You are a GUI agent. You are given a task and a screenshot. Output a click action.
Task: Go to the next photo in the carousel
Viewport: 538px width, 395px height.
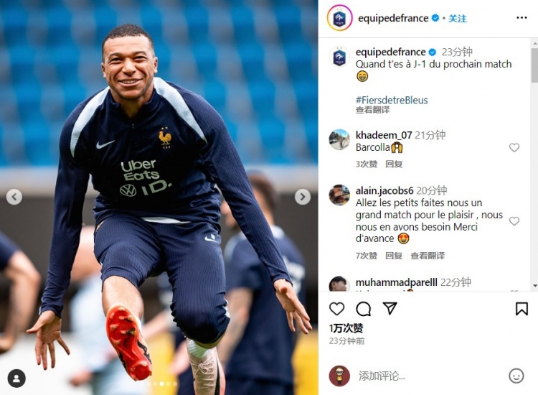click(x=302, y=197)
